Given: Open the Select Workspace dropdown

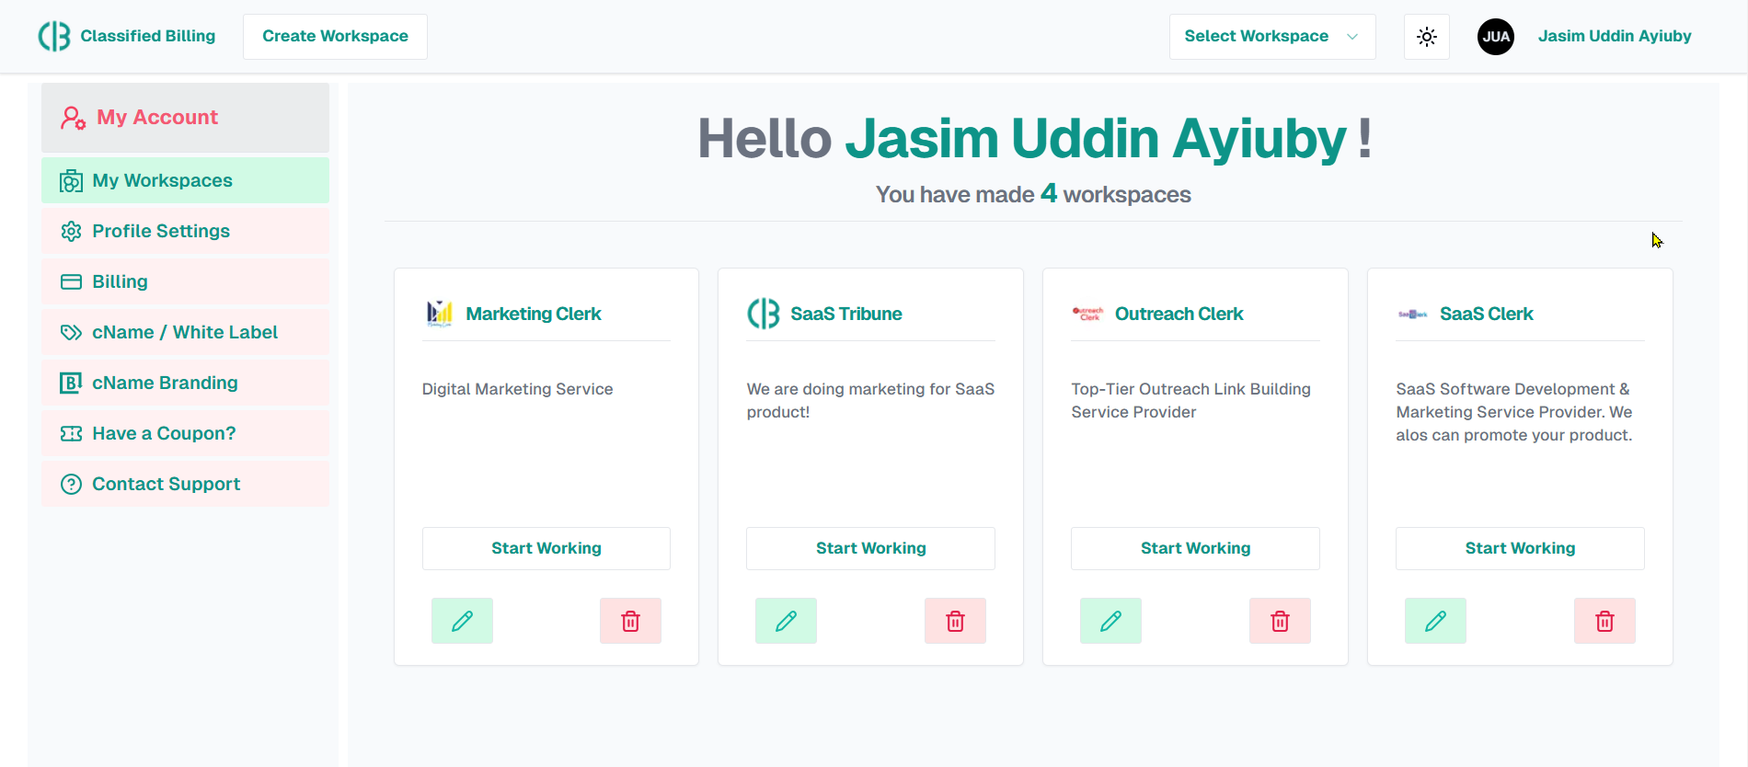Looking at the screenshot, I should coord(1272,37).
